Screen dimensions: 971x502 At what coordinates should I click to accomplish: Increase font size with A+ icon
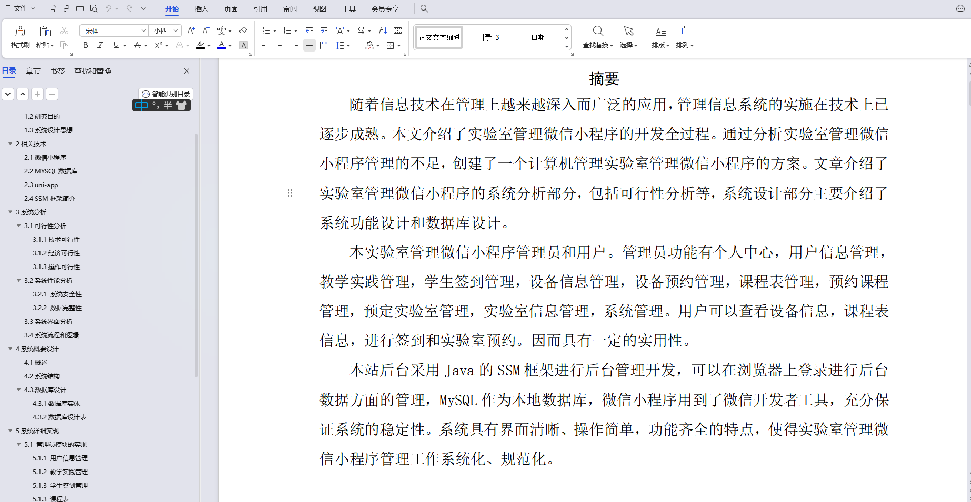pos(192,30)
